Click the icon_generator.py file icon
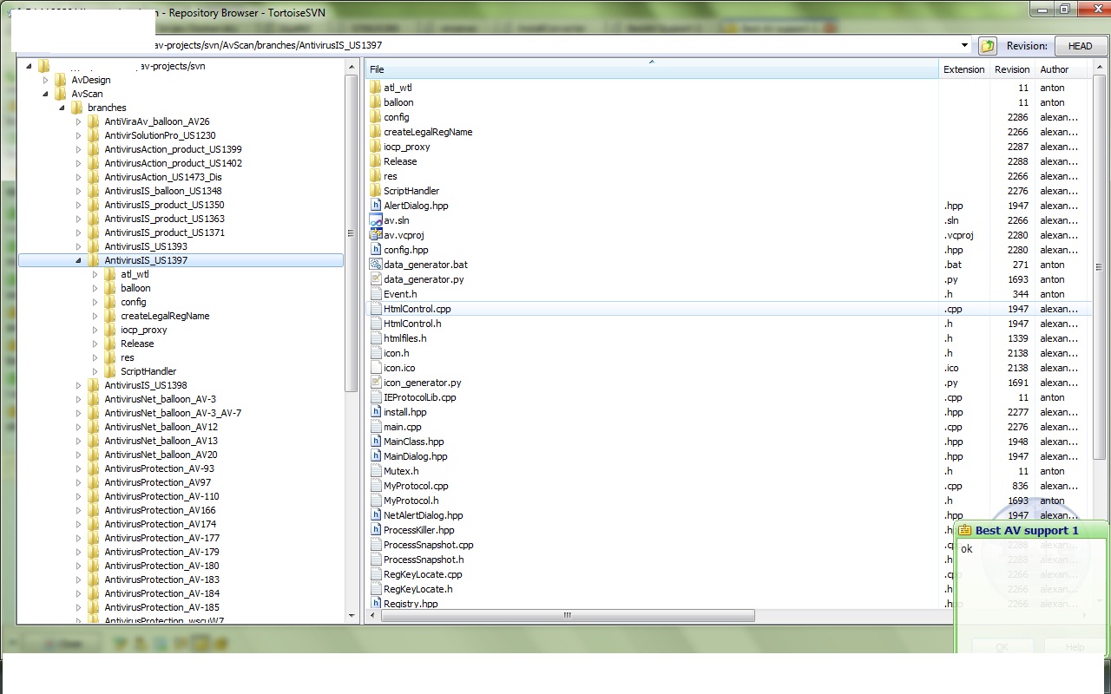The image size is (1111, 694). [x=376, y=383]
